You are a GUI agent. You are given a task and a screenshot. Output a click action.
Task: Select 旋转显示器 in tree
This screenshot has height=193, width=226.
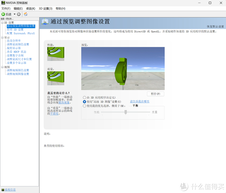pyautogui.click(x=14, y=48)
